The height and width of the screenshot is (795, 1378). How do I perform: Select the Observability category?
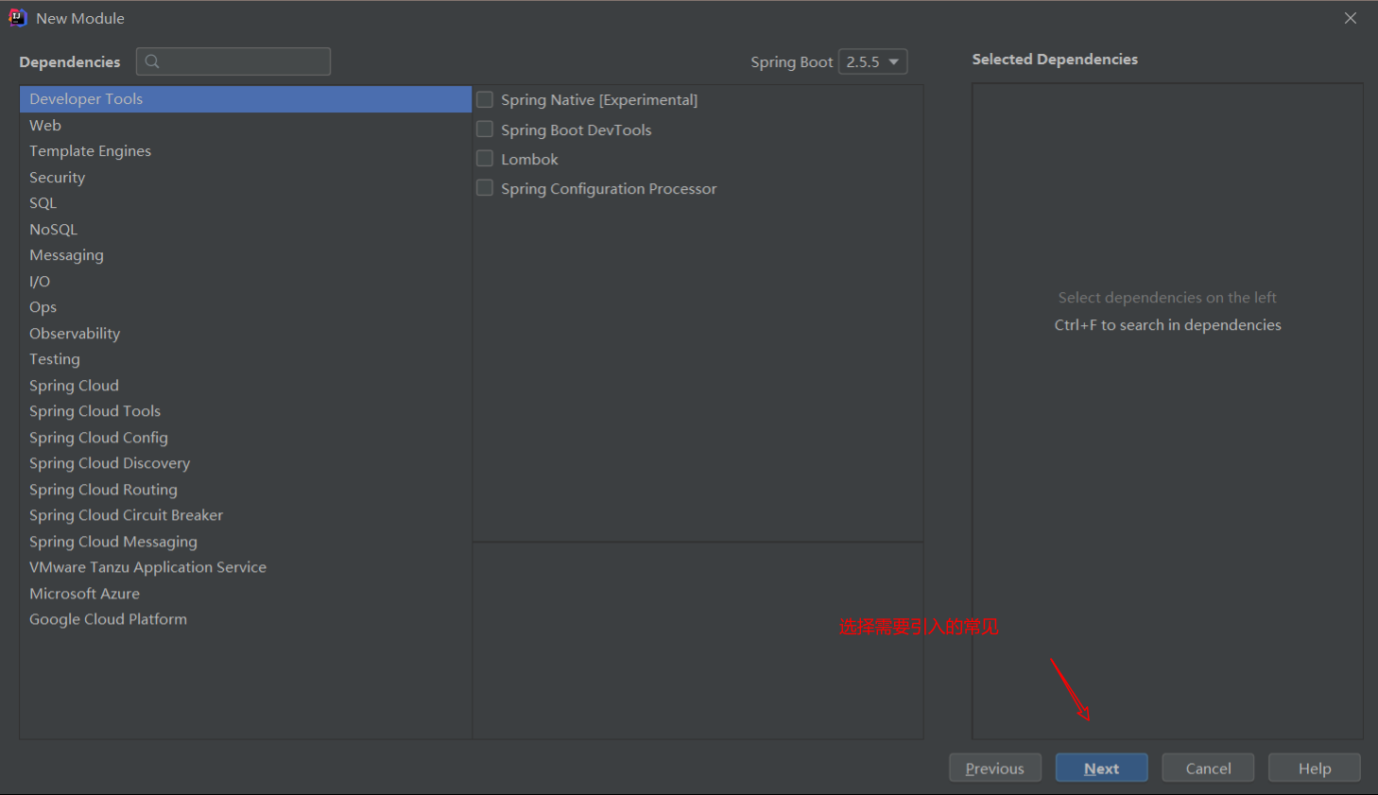(x=246, y=333)
